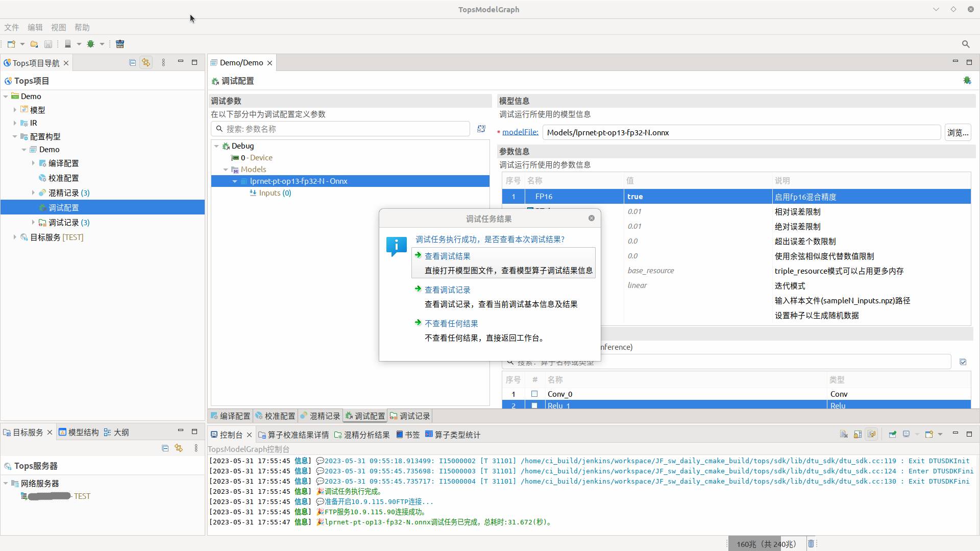Click the clear console icon
980x551 pixels.
coord(844,434)
